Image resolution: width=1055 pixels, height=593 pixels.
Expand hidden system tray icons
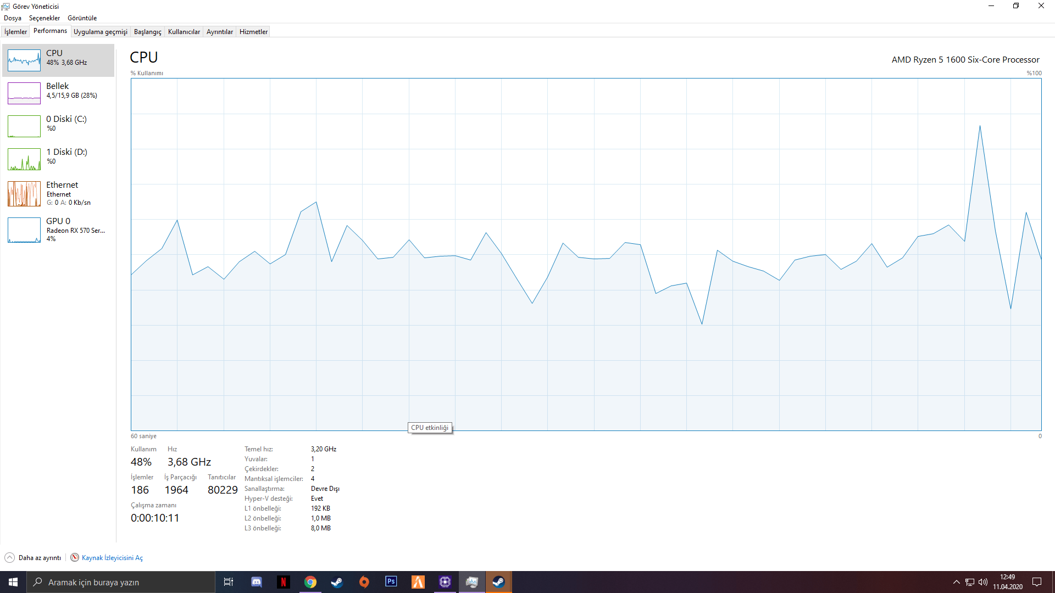pos(956,582)
